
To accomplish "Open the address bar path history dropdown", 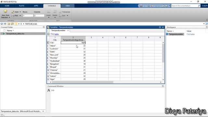I will coord(204,24).
